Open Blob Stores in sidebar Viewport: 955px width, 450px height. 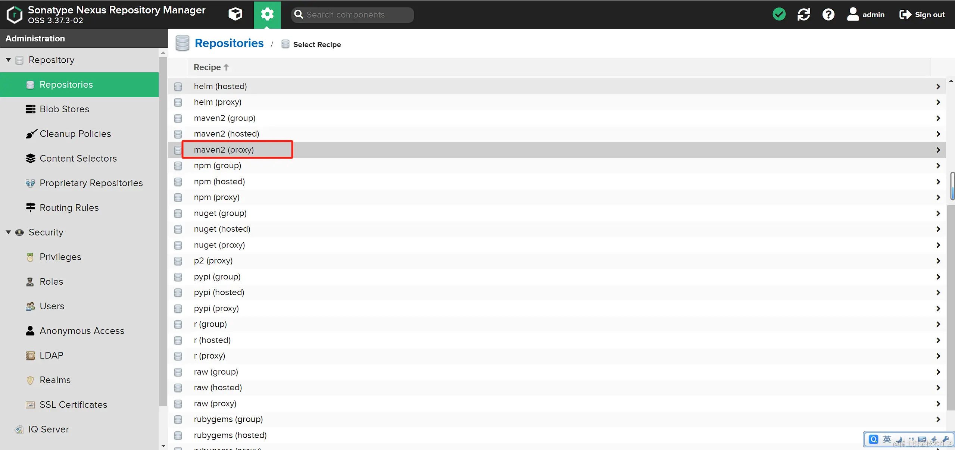(64, 109)
